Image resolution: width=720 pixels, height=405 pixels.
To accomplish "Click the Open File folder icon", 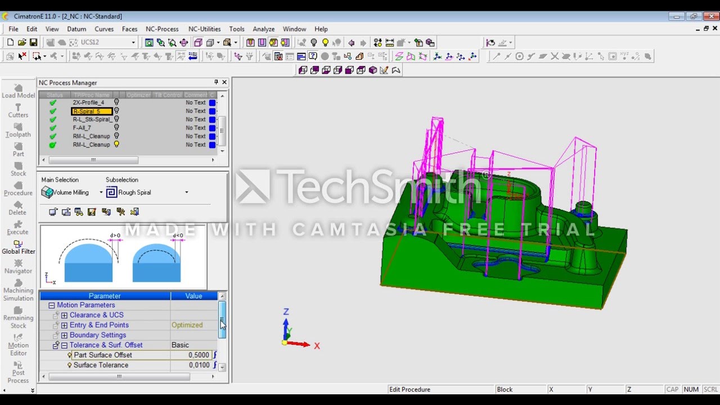I will (22, 42).
